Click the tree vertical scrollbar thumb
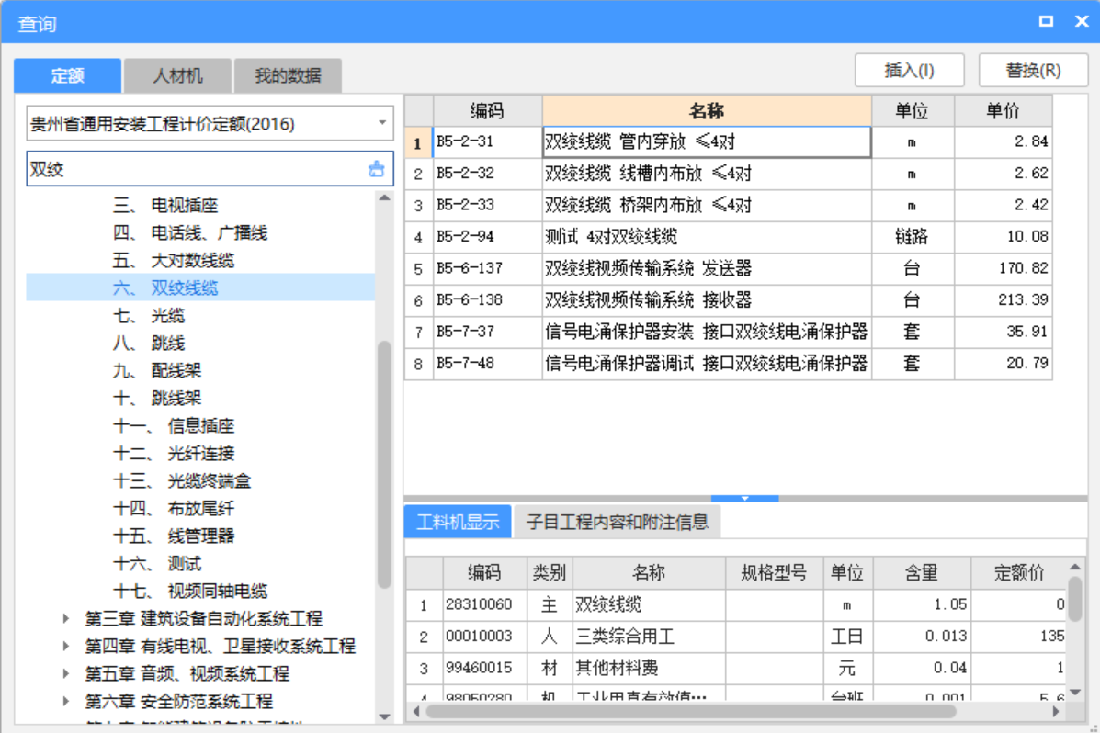The image size is (1100, 733). (x=384, y=465)
